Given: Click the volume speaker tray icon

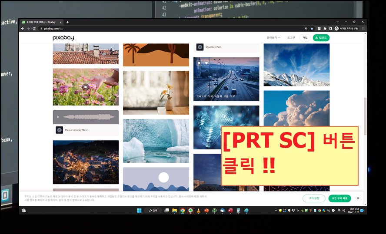Looking at the screenshot, I should pyautogui.click(x=343, y=211).
